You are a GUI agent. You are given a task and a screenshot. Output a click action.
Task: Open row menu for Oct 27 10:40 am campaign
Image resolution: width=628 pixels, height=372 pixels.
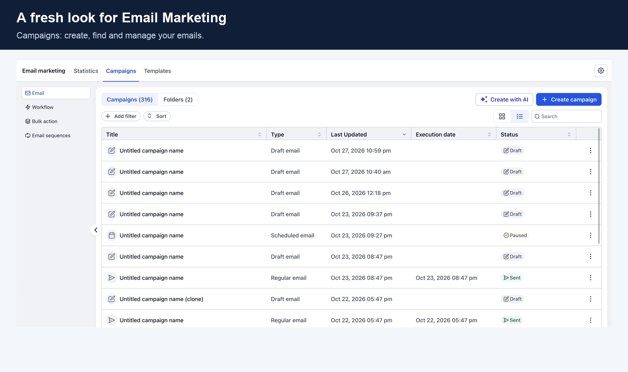590,172
